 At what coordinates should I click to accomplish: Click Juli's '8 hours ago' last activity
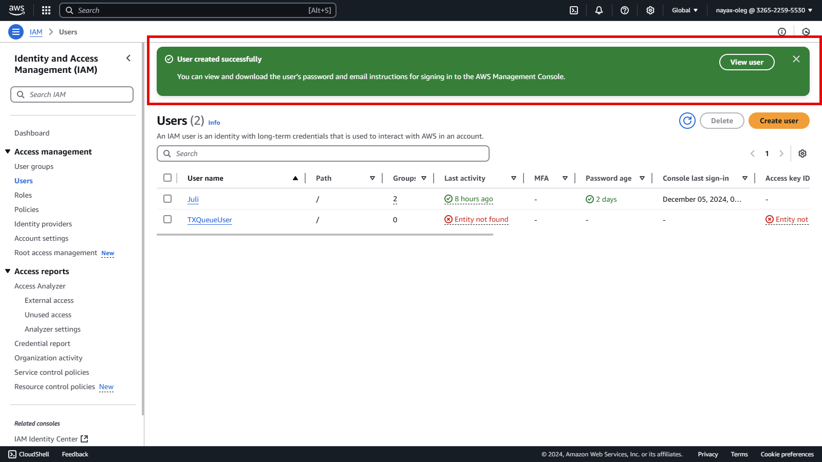tap(469, 199)
